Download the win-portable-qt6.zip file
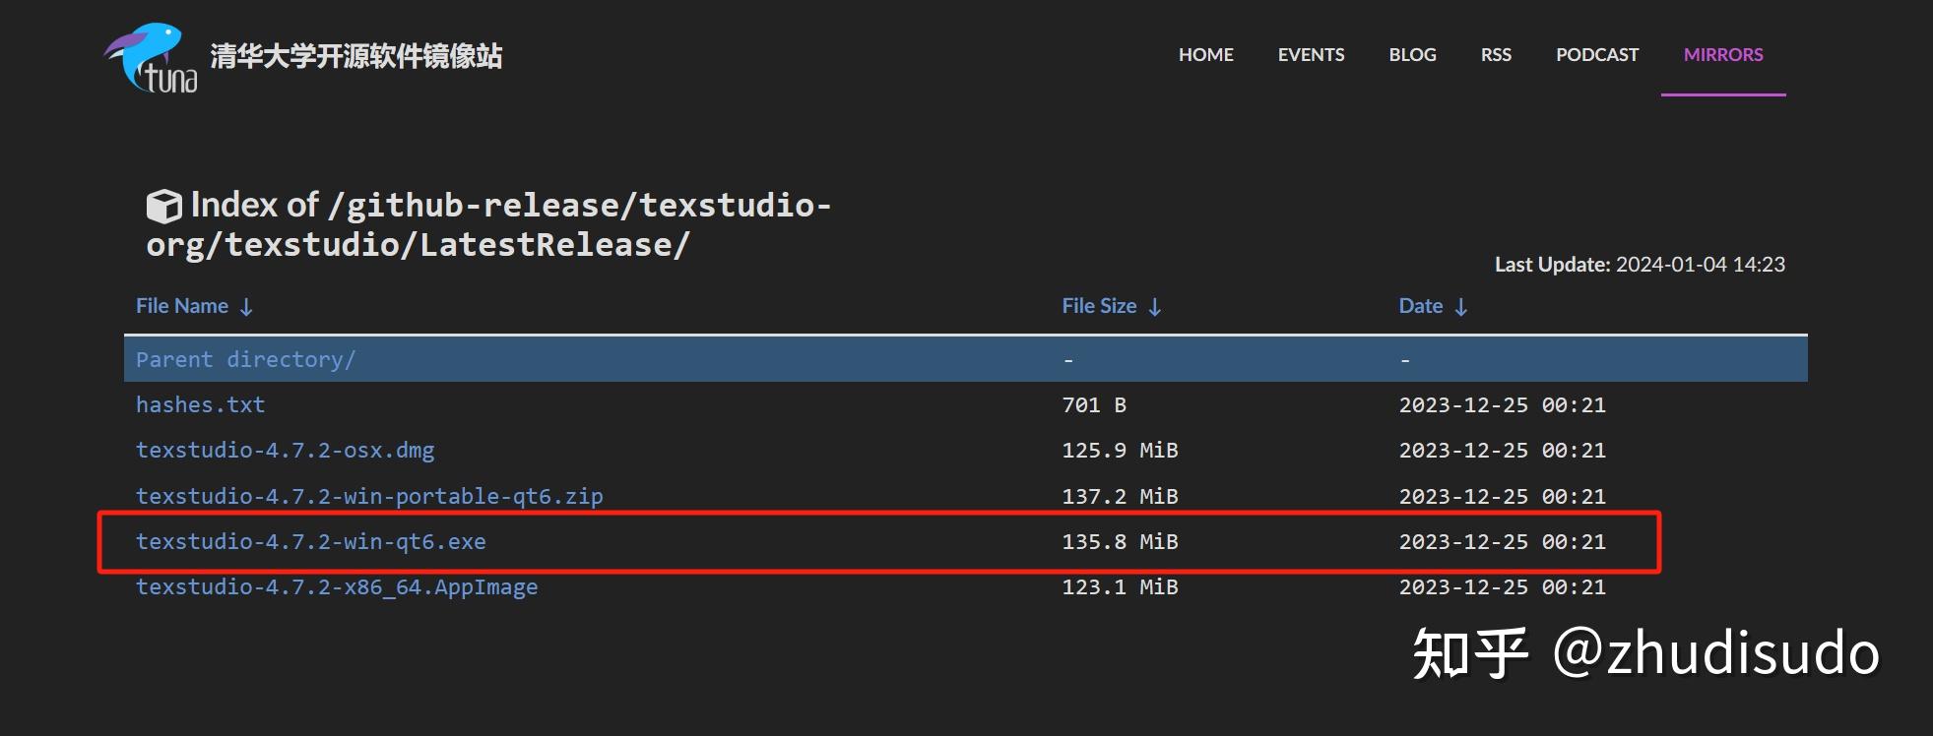Viewport: 1933px width, 736px height. (369, 496)
